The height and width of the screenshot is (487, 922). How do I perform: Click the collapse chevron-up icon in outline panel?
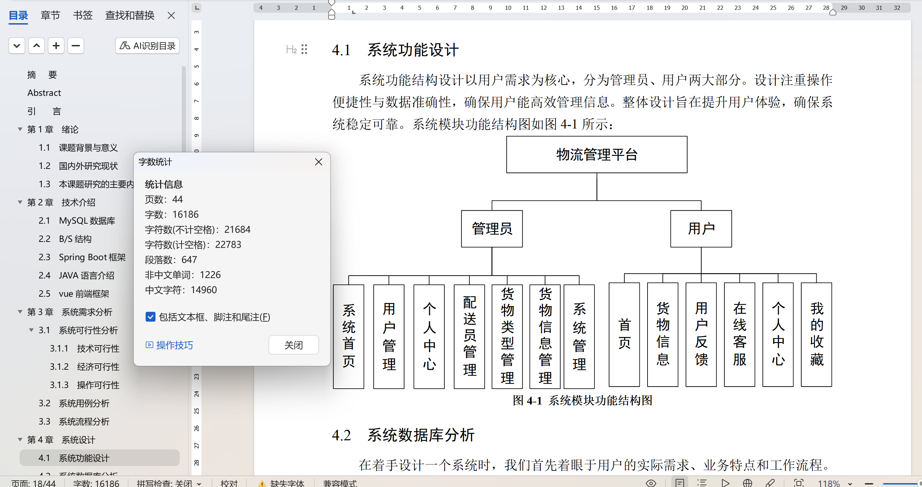tap(36, 46)
